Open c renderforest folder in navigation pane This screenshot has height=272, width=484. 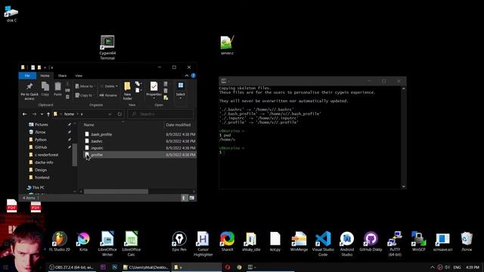[47, 155]
